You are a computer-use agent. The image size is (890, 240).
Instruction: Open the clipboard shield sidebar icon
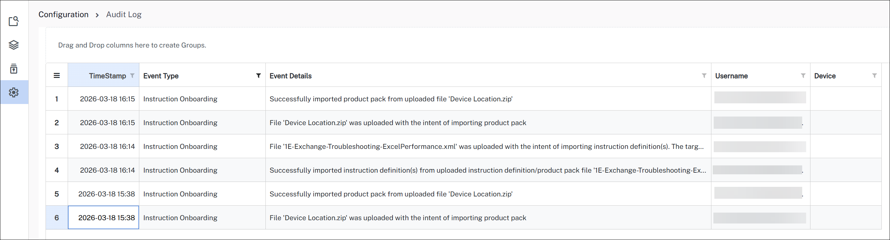pos(14,69)
